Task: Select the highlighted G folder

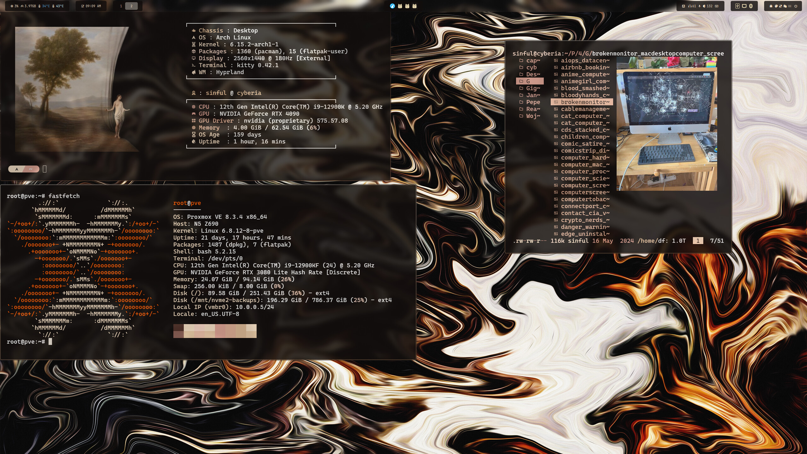Action: coord(530,81)
